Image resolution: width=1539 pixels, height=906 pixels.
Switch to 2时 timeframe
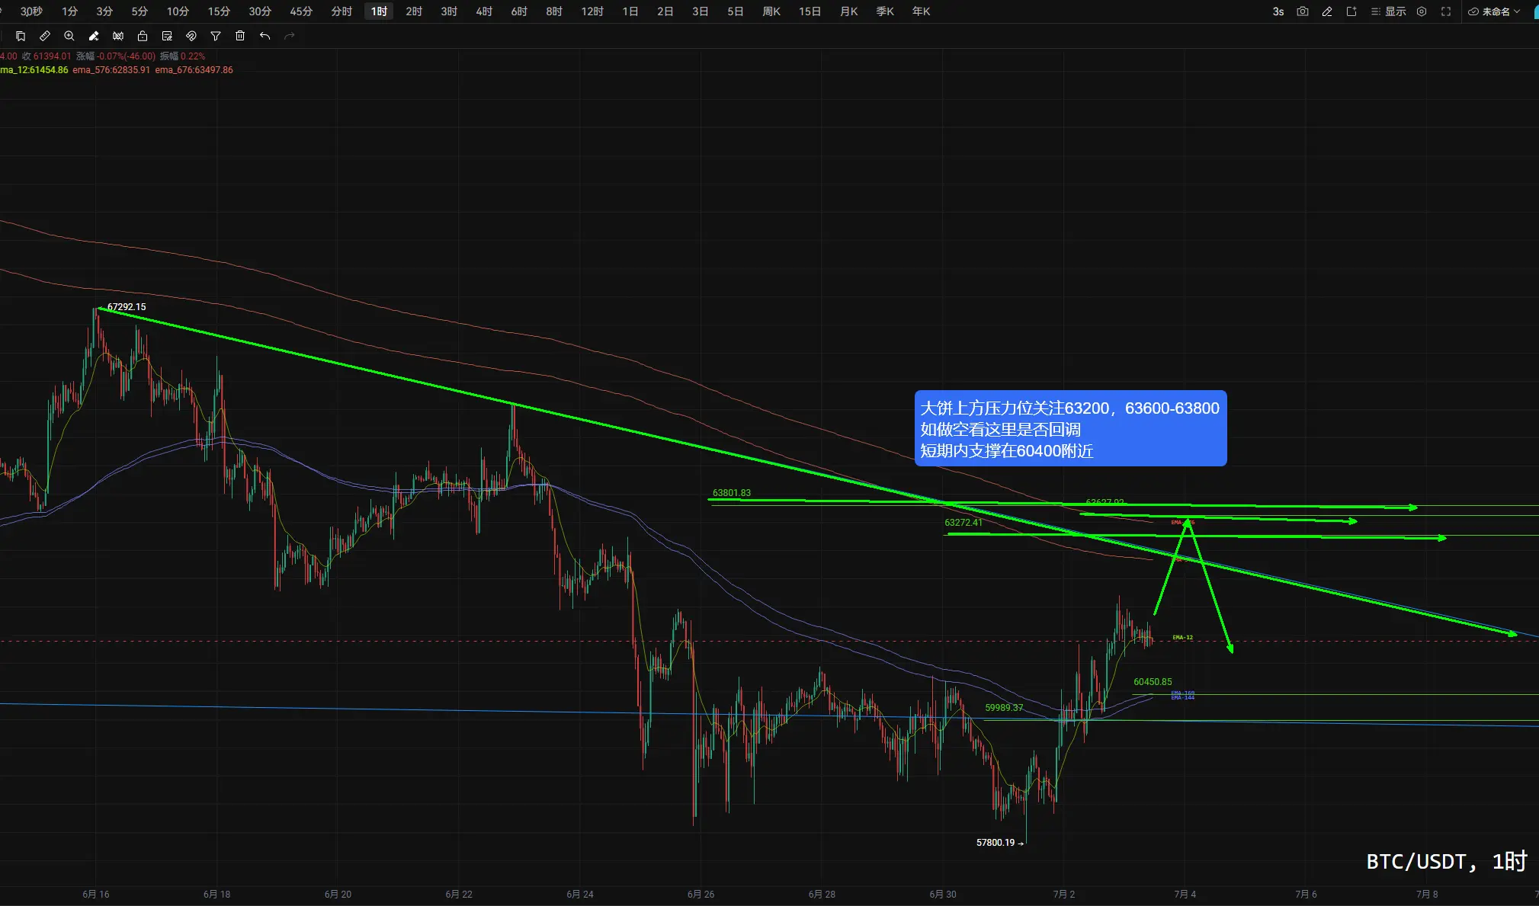415,11
